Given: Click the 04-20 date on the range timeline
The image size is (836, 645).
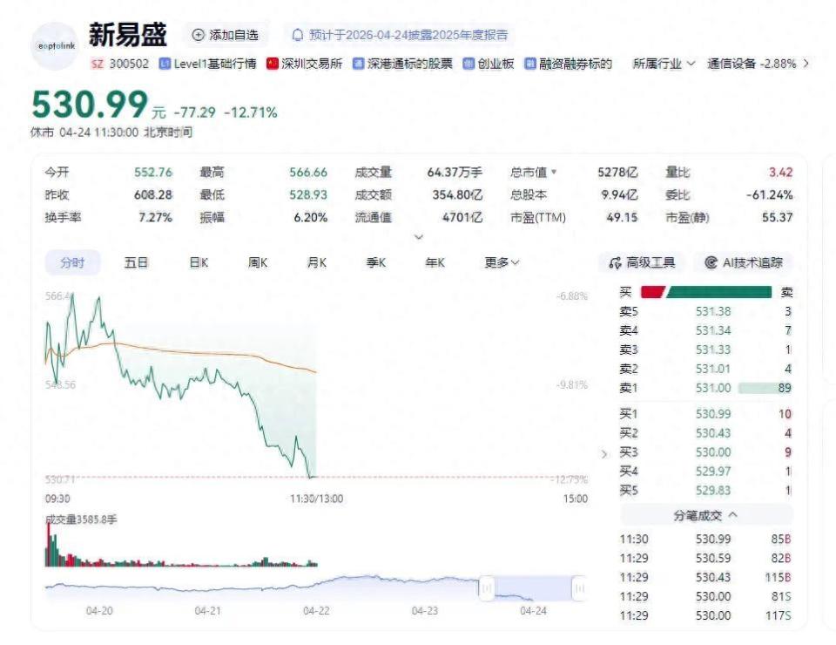Looking at the screenshot, I should coord(99,611).
